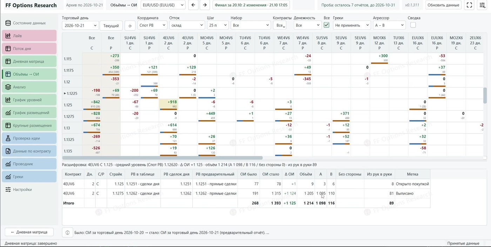This screenshot has width=491, height=247.
Task: Click the candlestick icon beside Лайв
Action: point(8,36)
